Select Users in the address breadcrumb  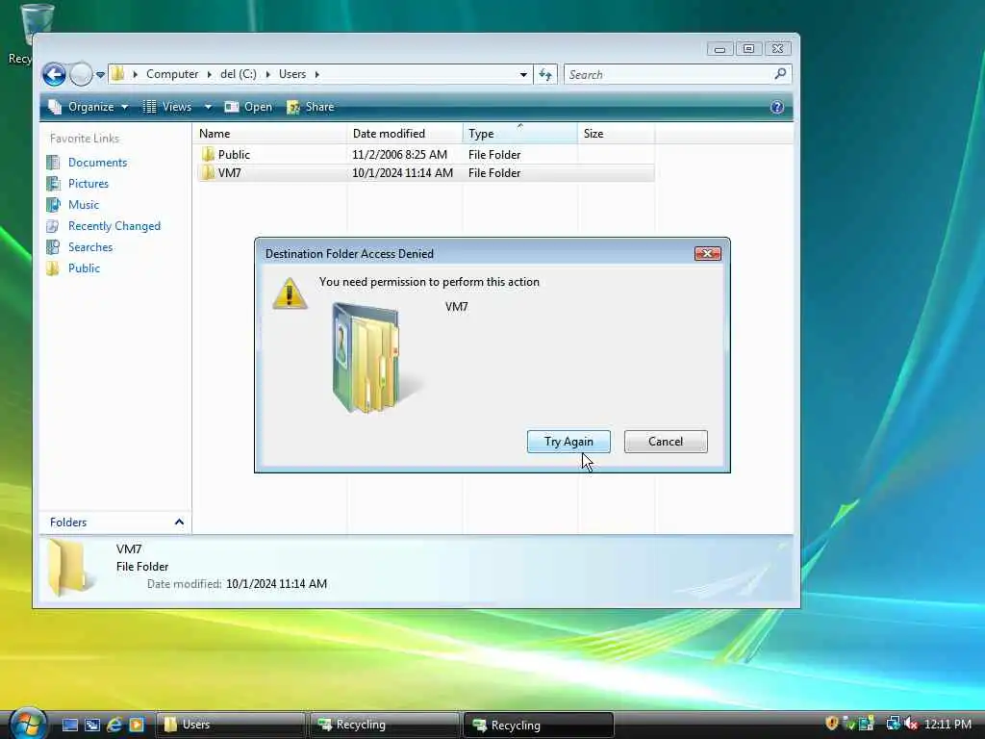(x=292, y=74)
